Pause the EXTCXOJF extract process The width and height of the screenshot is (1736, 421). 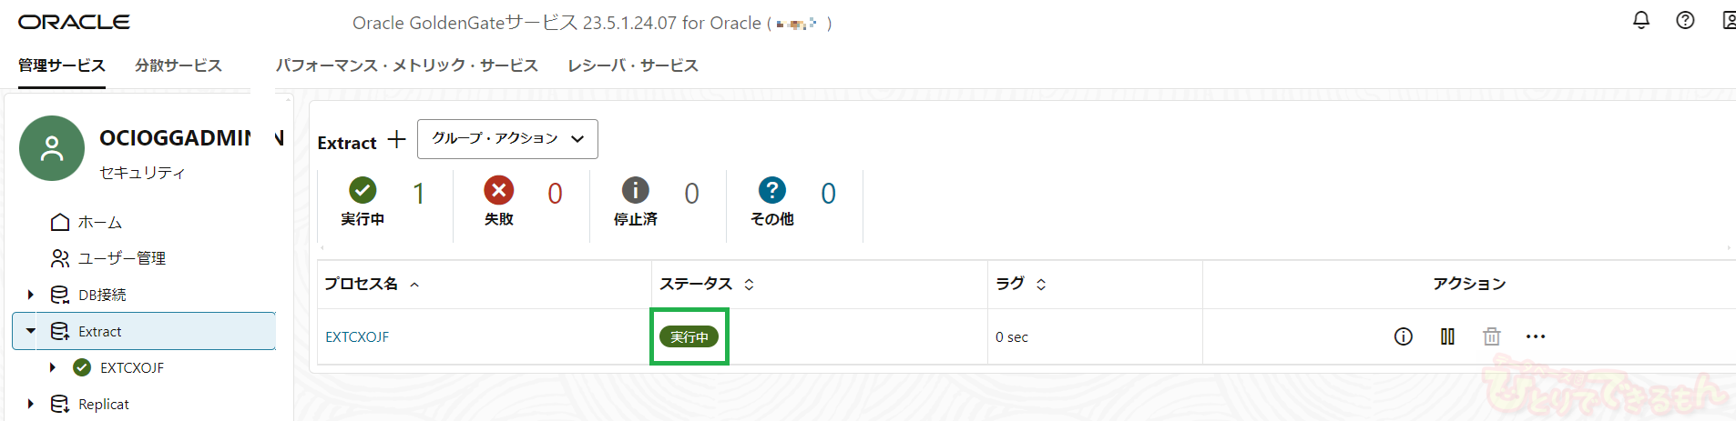(1447, 336)
